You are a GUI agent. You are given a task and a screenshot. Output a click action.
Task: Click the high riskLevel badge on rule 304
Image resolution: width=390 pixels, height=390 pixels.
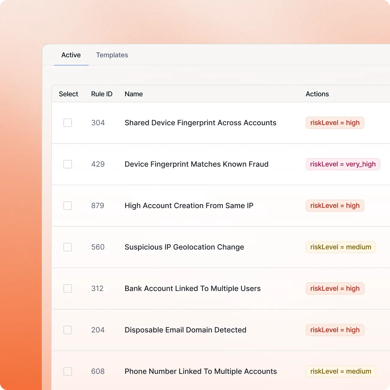point(335,123)
